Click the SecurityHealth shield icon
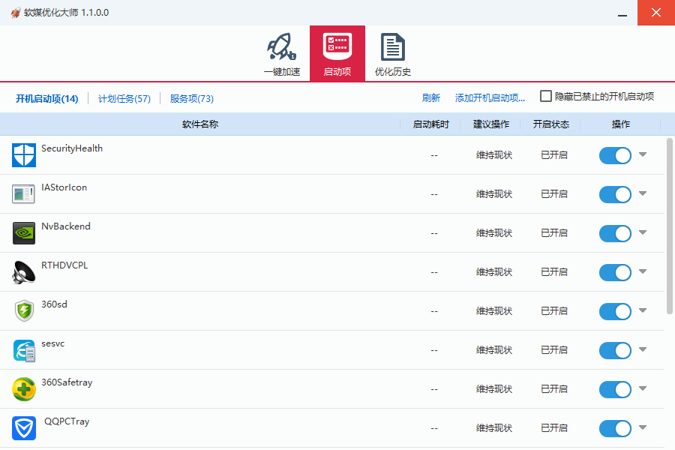675x450 pixels. click(24, 155)
